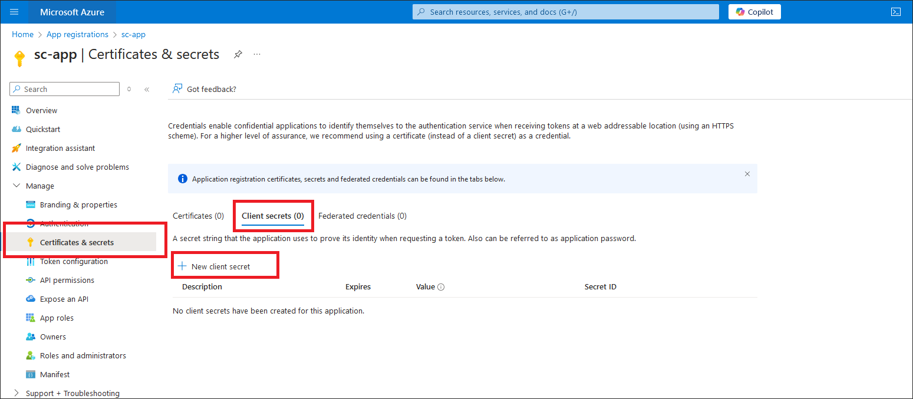
Task: Toggle sidebar expand/collapse all arrows
Action: click(x=129, y=90)
